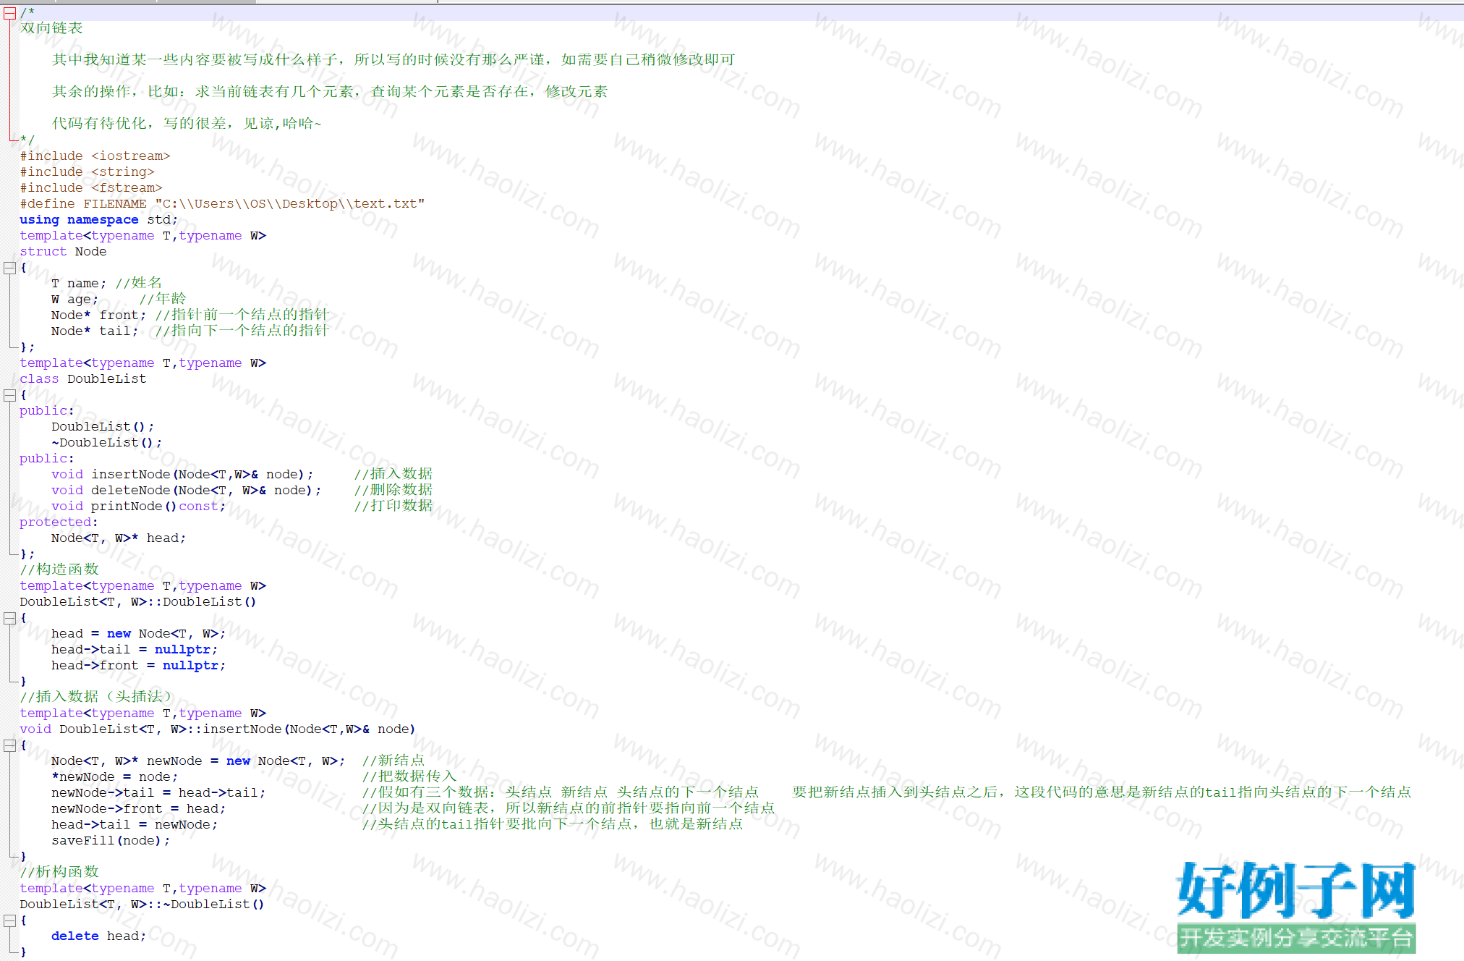This screenshot has width=1464, height=961.
Task: Click the 'delete head;' line
Action: [x=98, y=936]
